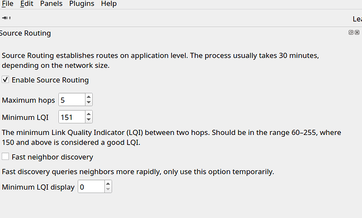Lower Minimum LQI display value by one

tap(108, 189)
